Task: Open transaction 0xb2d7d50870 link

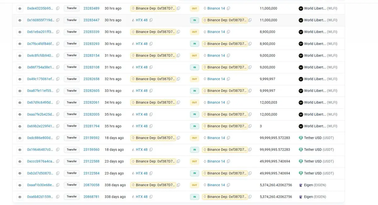Action: [40, 173]
